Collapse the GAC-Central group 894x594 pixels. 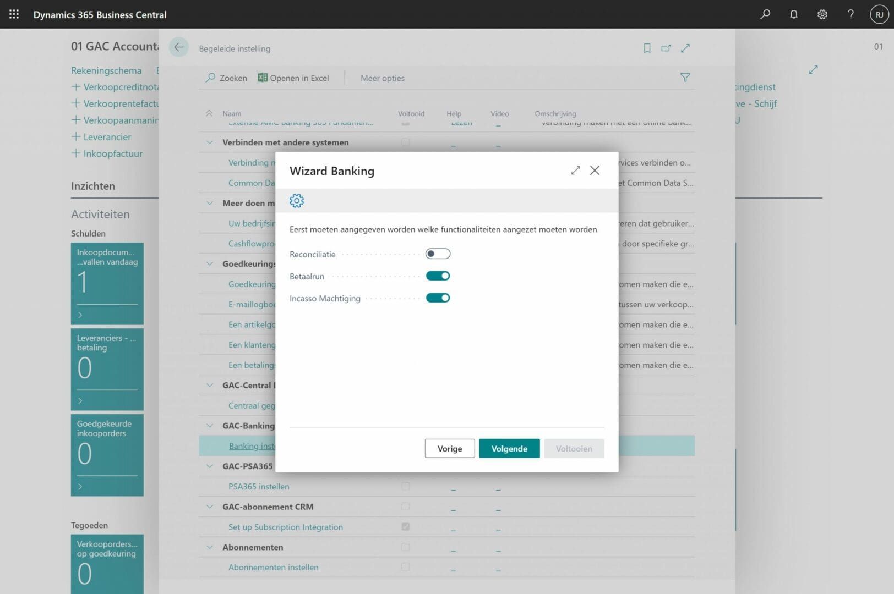(210, 385)
